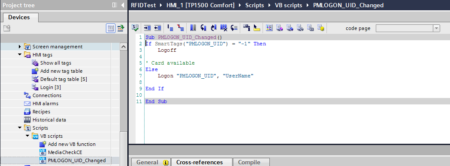Click the grayed new-item icon under Devices
450x166 pixels.
click(7, 28)
